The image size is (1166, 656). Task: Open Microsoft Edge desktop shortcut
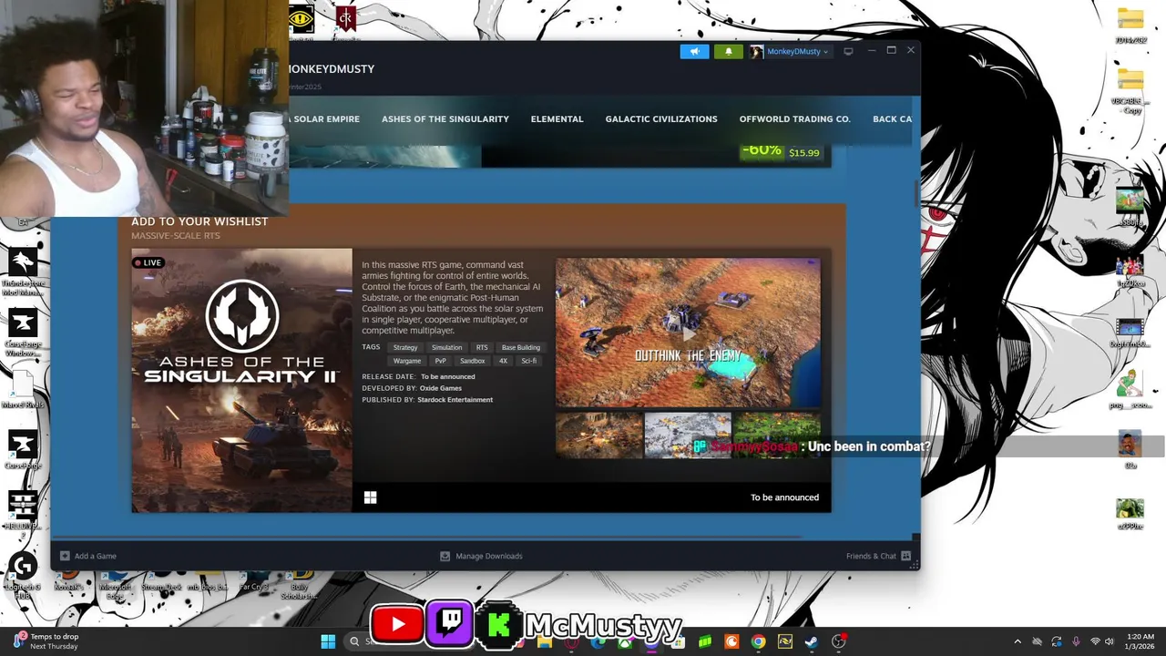(x=116, y=586)
